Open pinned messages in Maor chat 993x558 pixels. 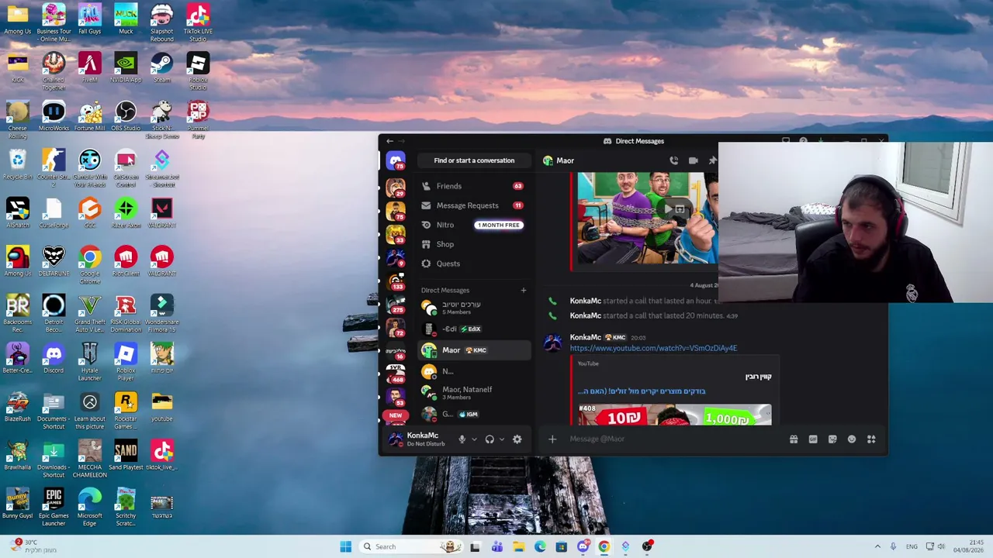click(712, 160)
